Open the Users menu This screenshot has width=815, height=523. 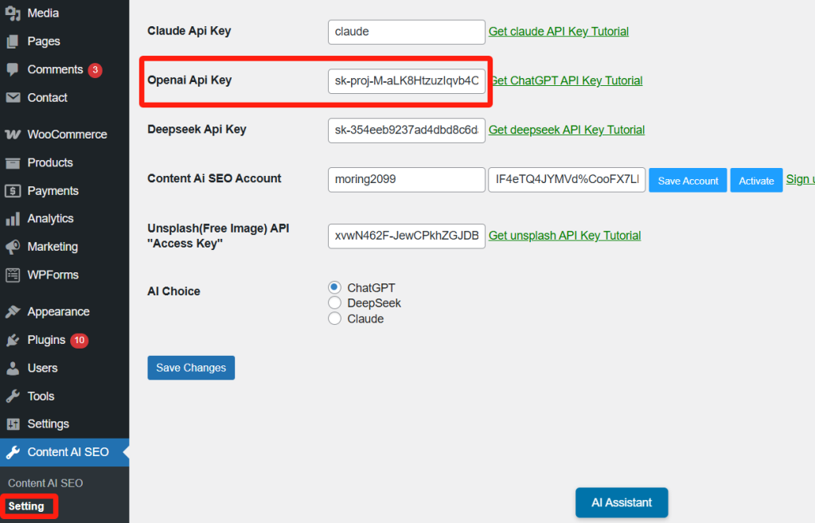(x=42, y=368)
